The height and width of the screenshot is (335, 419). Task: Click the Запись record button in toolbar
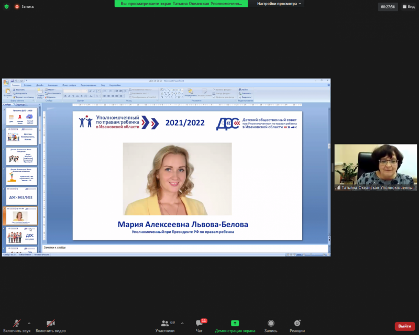click(x=271, y=325)
